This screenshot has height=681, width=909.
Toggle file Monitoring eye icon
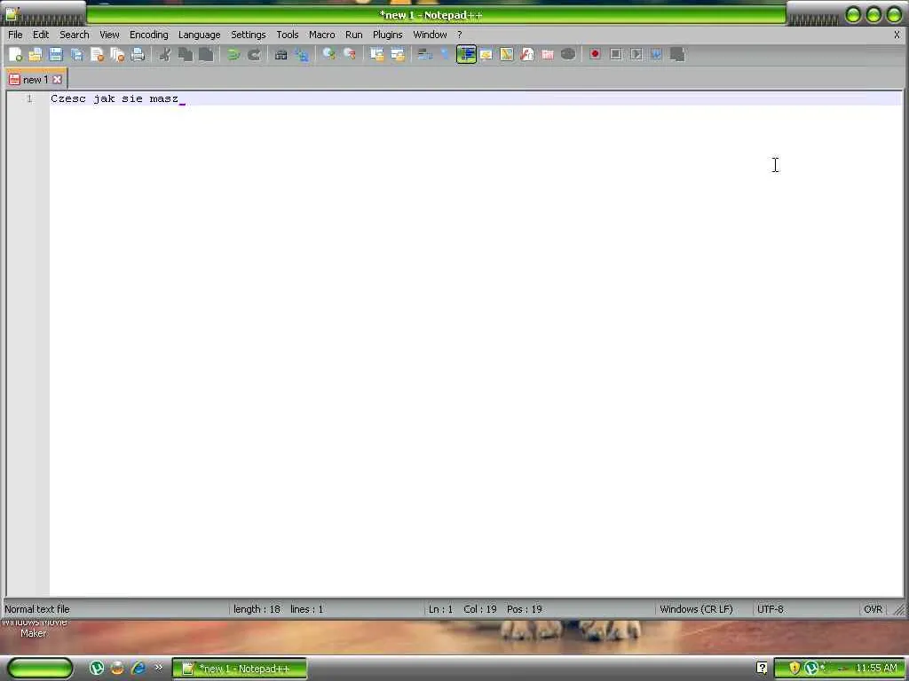pyautogui.click(x=568, y=54)
